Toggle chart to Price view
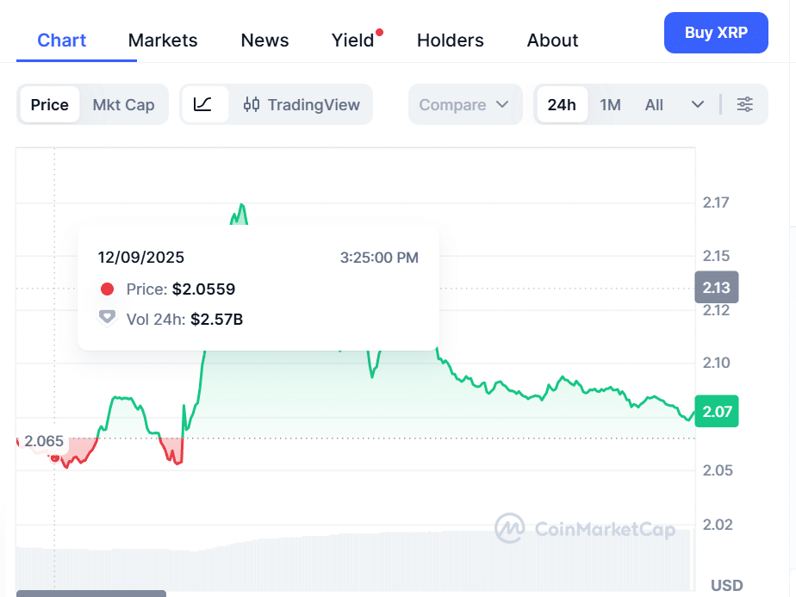 pyautogui.click(x=50, y=104)
